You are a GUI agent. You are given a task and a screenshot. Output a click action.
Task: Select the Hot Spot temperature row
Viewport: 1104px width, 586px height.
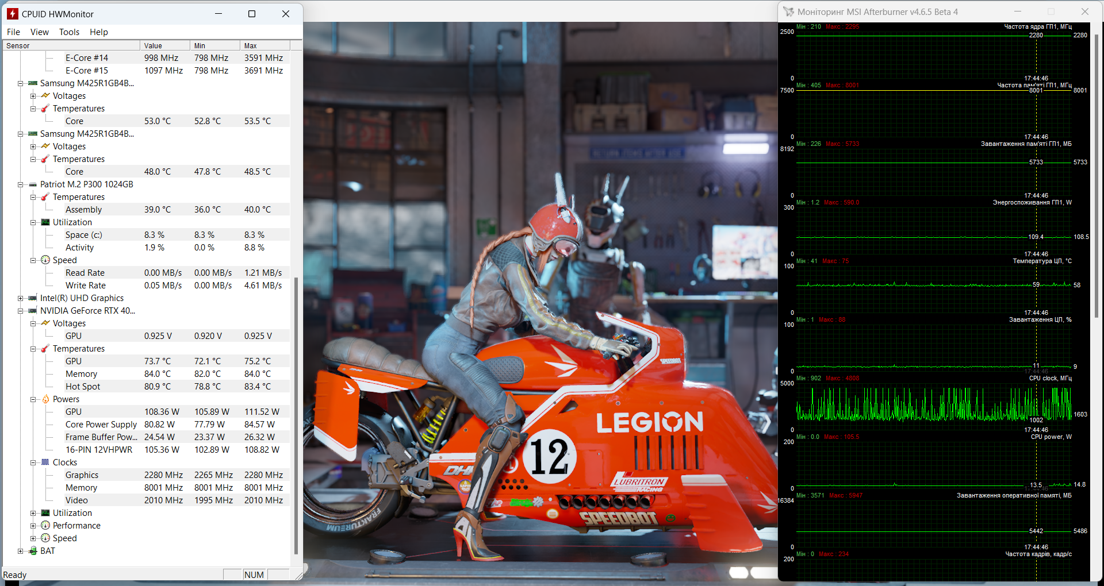[83, 387]
